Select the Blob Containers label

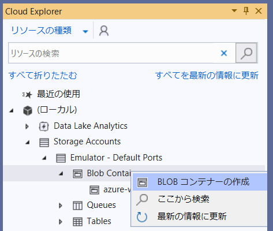[x=109, y=173]
